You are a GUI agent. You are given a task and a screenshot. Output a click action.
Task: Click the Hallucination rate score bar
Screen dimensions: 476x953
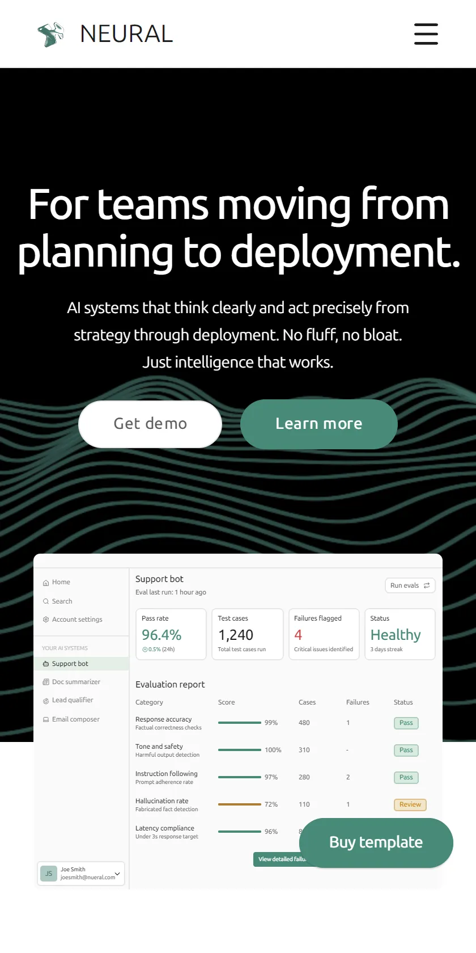tap(240, 804)
